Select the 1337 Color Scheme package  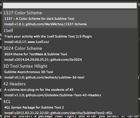tap(70, 19)
